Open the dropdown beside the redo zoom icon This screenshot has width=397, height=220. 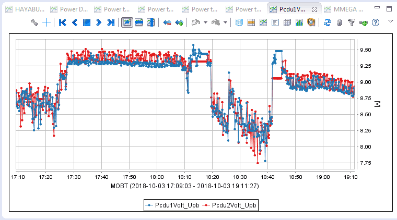coord(225,22)
